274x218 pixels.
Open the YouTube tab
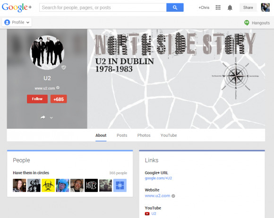169,135
